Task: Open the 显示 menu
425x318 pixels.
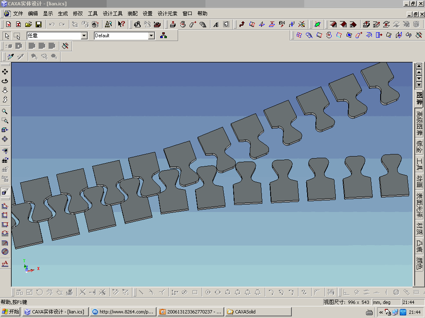Action: click(48, 14)
